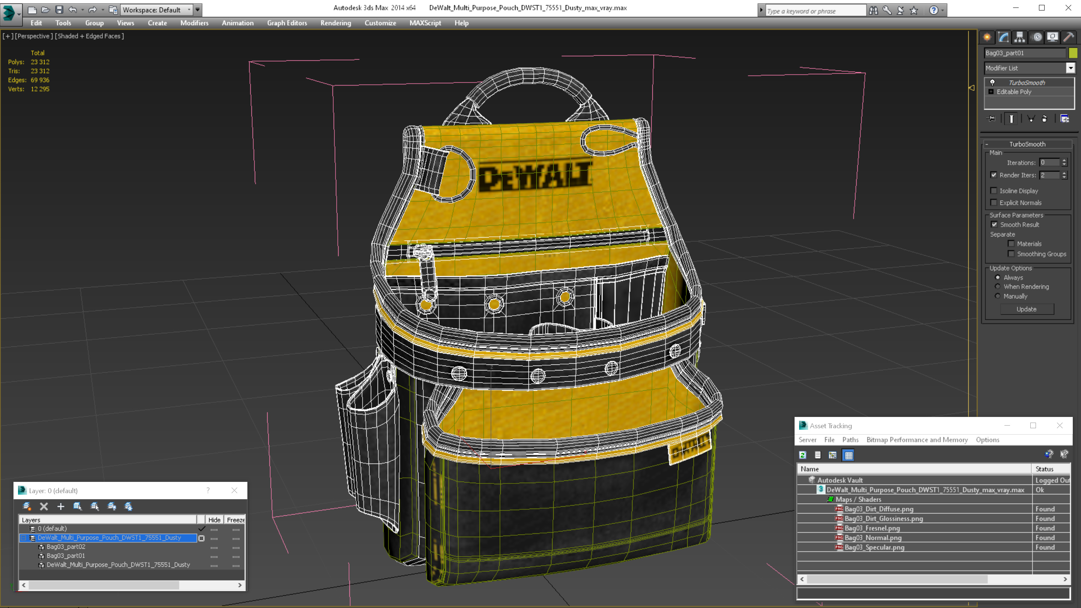1081x608 pixels.
Task: Click the Redo arrow icon
Action: [93, 10]
